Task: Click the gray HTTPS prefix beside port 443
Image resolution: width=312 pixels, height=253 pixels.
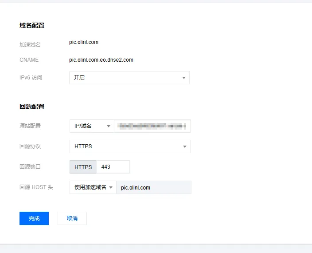Action: tap(83, 167)
